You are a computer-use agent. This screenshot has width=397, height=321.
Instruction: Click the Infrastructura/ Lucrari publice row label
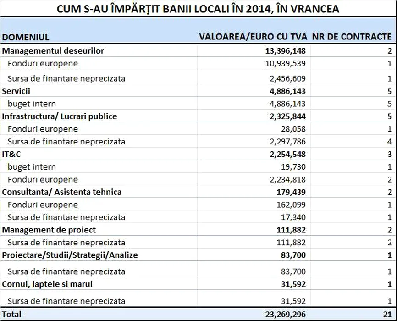point(60,116)
